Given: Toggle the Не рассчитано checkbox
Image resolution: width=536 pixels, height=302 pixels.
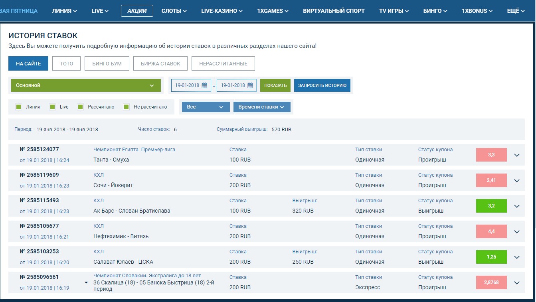Looking at the screenshot, I should click(127, 107).
